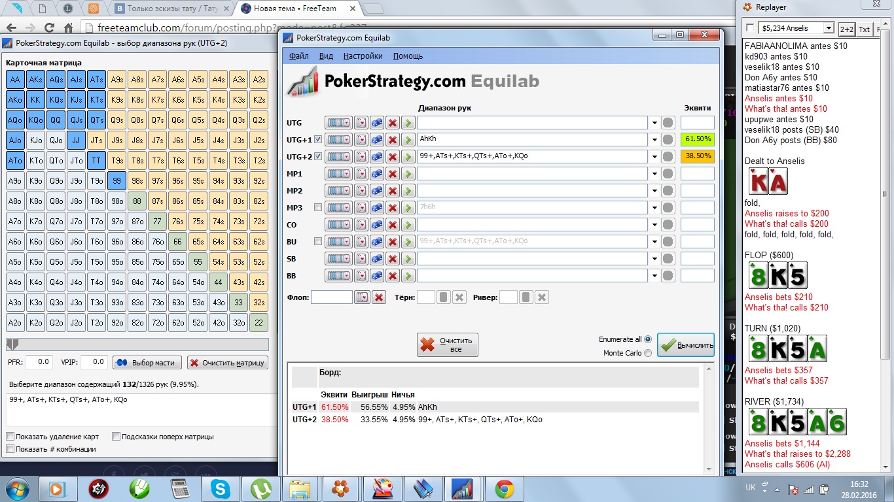Uncheck the UTG+2 player checkbox

[x=318, y=156]
